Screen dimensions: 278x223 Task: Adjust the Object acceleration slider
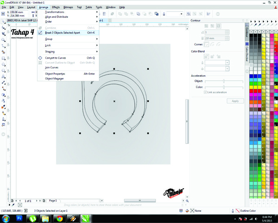point(224,81)
